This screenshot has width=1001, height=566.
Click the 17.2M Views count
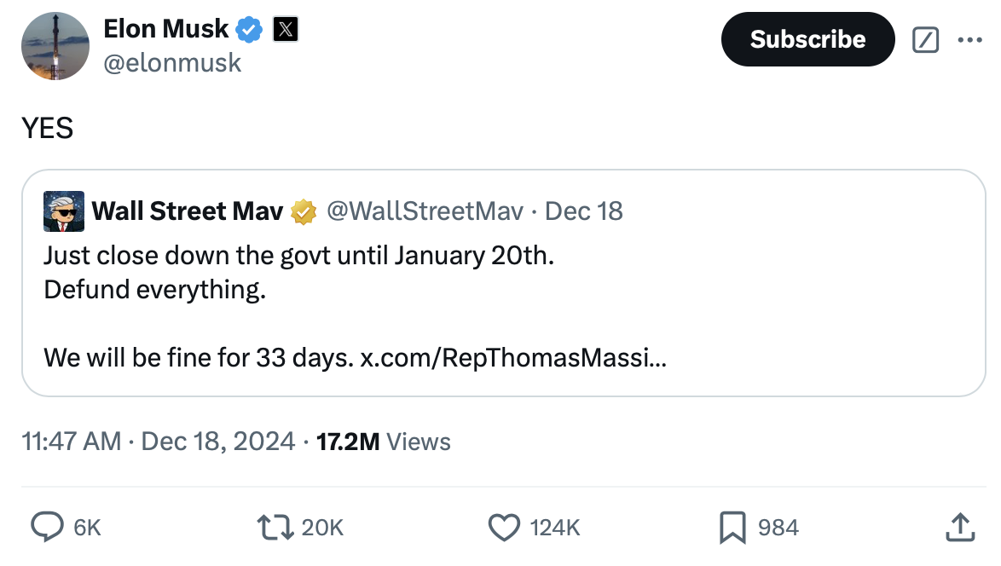pos(383,441)
